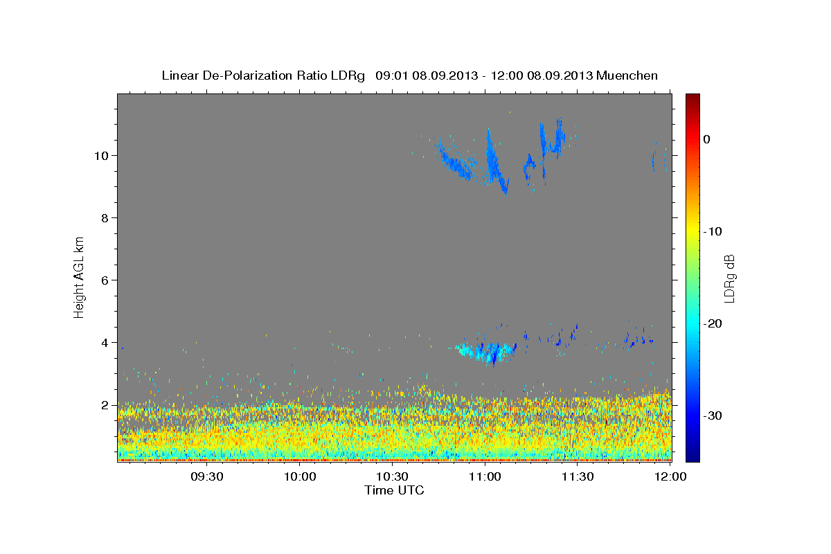Click the colorbar value -10 label

pos(713,231)
